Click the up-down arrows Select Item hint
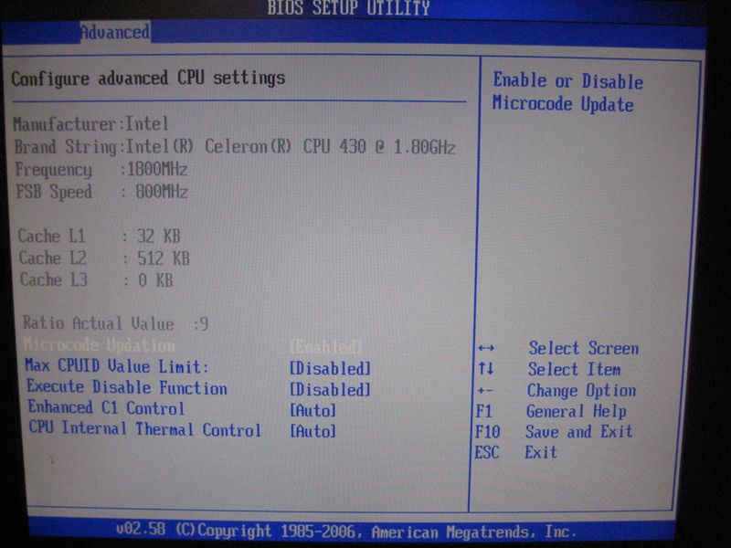The width and height of the screenshot is (731, 548). [549, 370]
